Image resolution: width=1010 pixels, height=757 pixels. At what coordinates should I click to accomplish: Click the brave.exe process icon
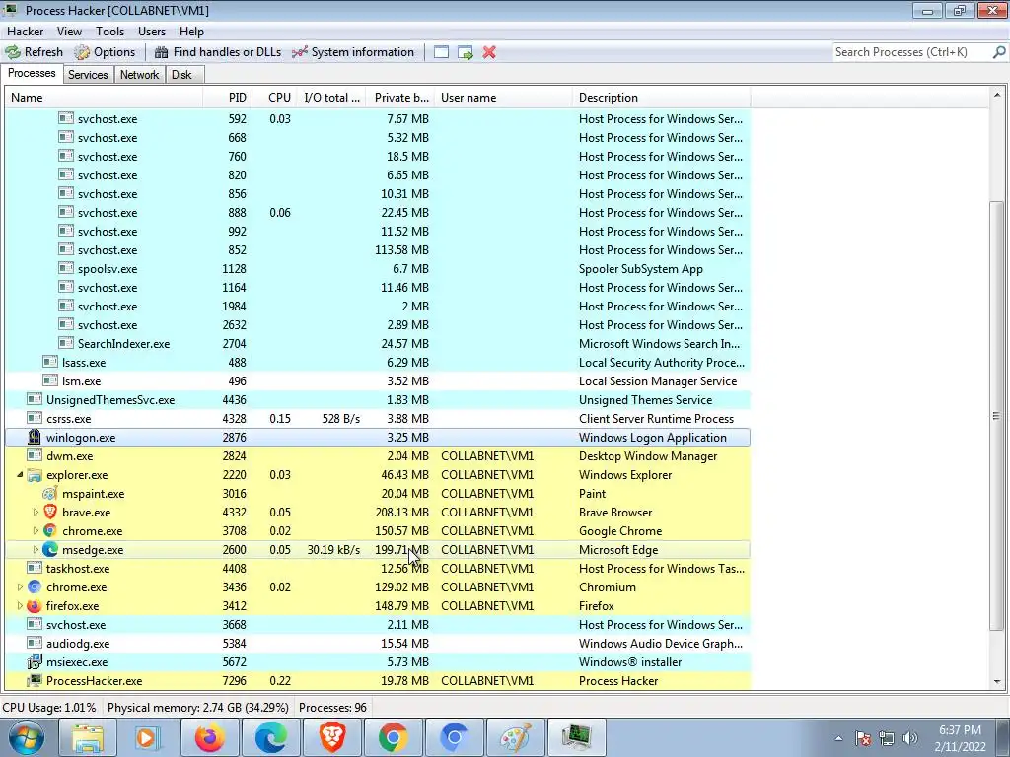pyautogui.click(x=50, y=513)
